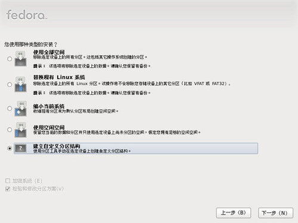The image size is (298, 223).
Task: Click the question mark custom layout icon
Action: [x=20, y=148]
